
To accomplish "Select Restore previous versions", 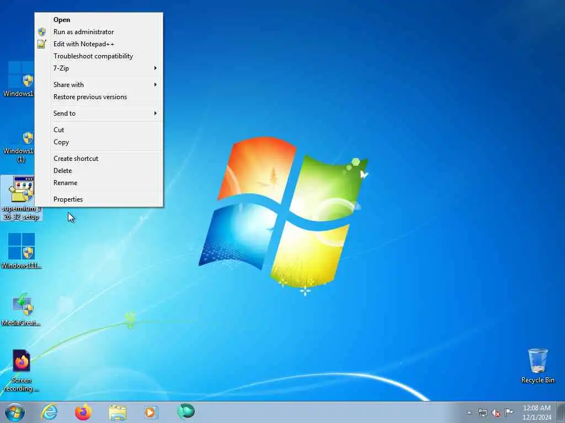I will click(x=99, y=97).
